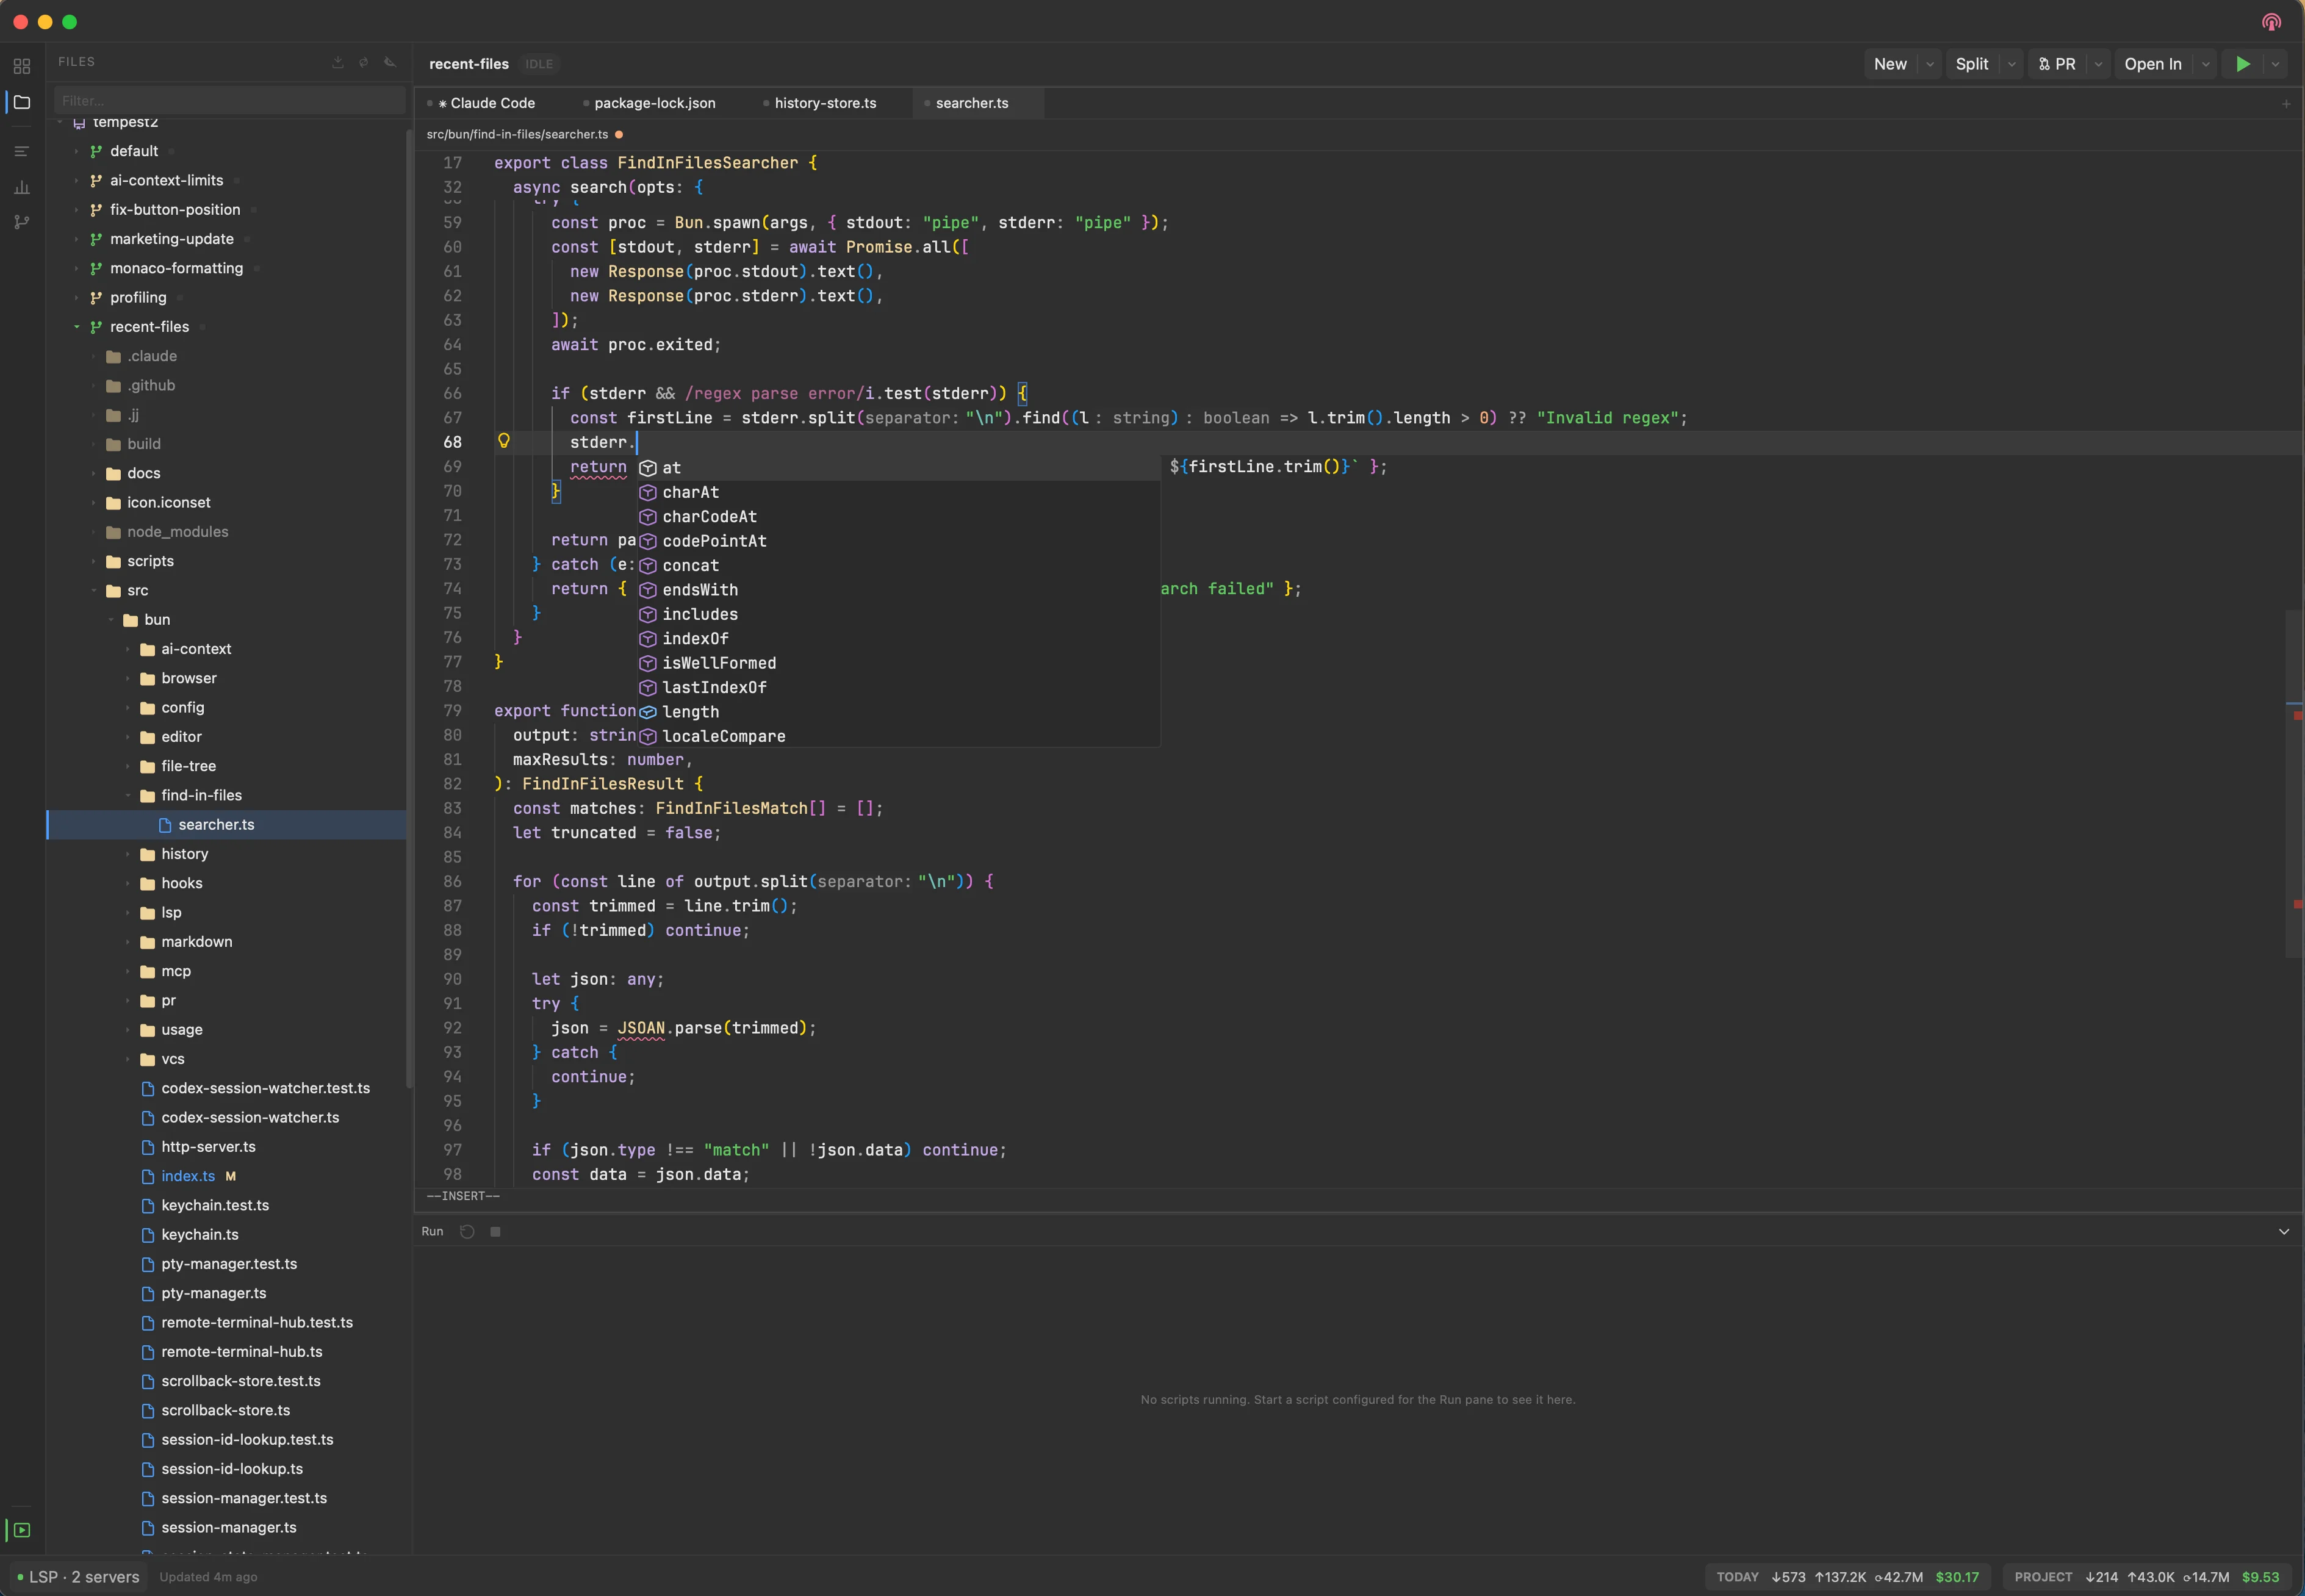Image resolution: width=2305 pixels, height=1596 pixels.
Task: Open the bar chart usage panel icon
Action: (x=21, y=187)
